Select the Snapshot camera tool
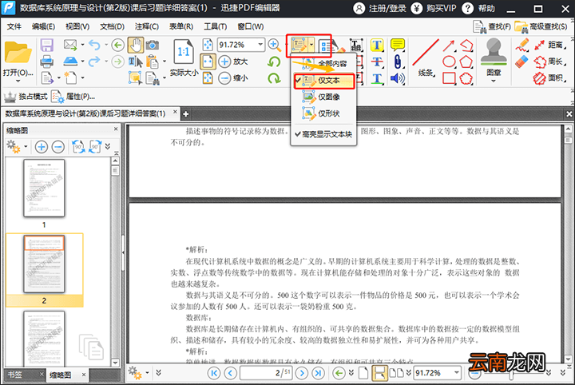This screenshot has height=385, width=575. tap(153, 45)
